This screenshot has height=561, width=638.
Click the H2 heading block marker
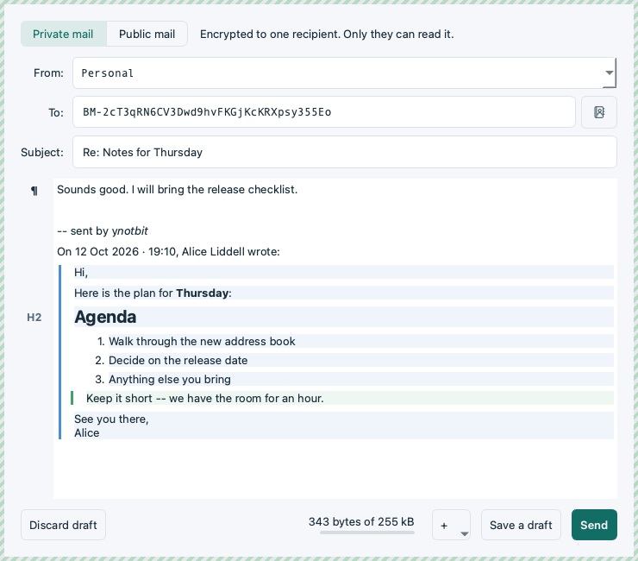point(34,318)
